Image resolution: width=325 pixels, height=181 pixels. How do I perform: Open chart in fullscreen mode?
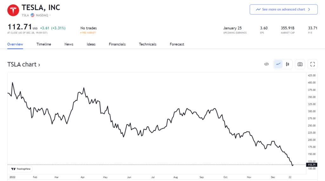click(313, 64)
